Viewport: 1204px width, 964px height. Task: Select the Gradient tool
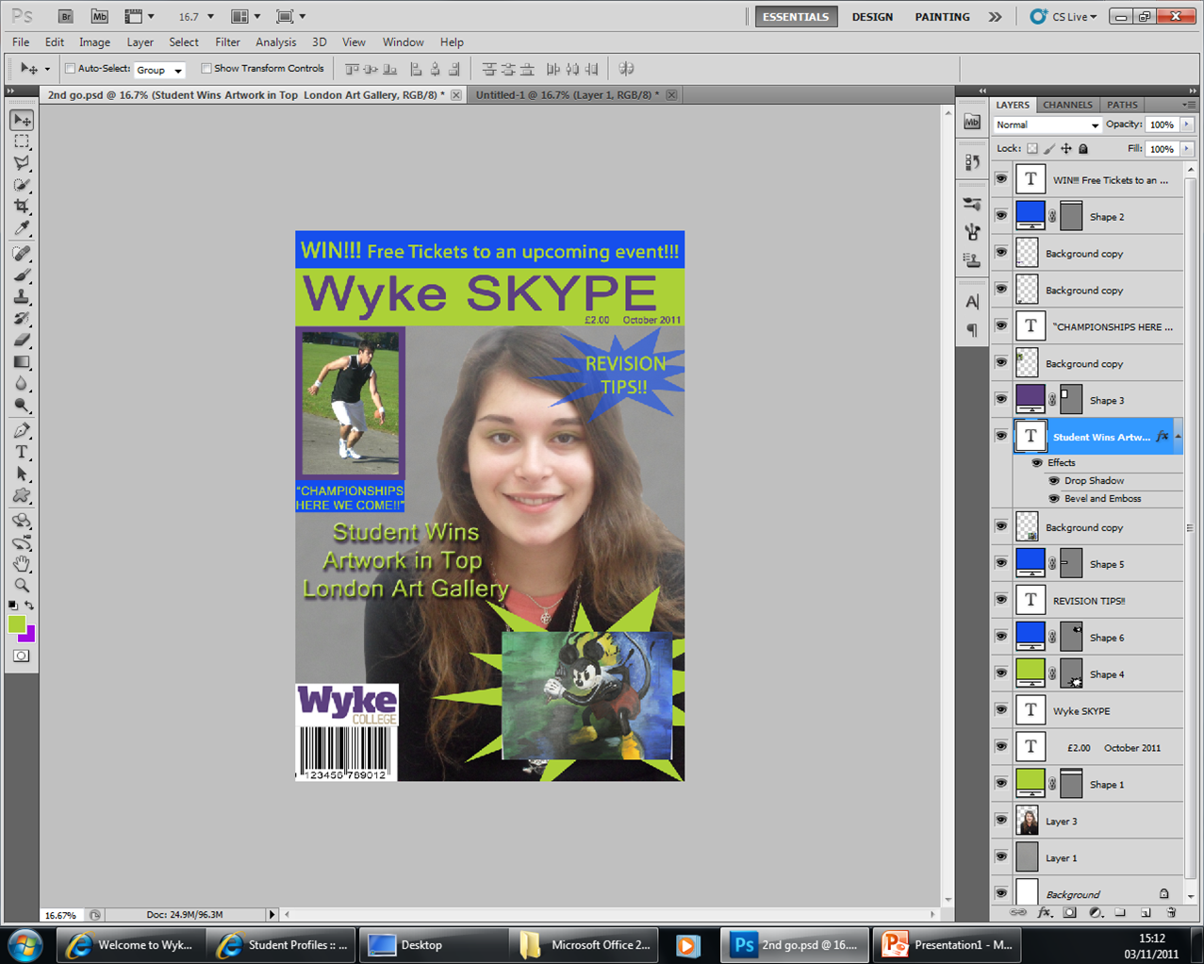point(22,362)
